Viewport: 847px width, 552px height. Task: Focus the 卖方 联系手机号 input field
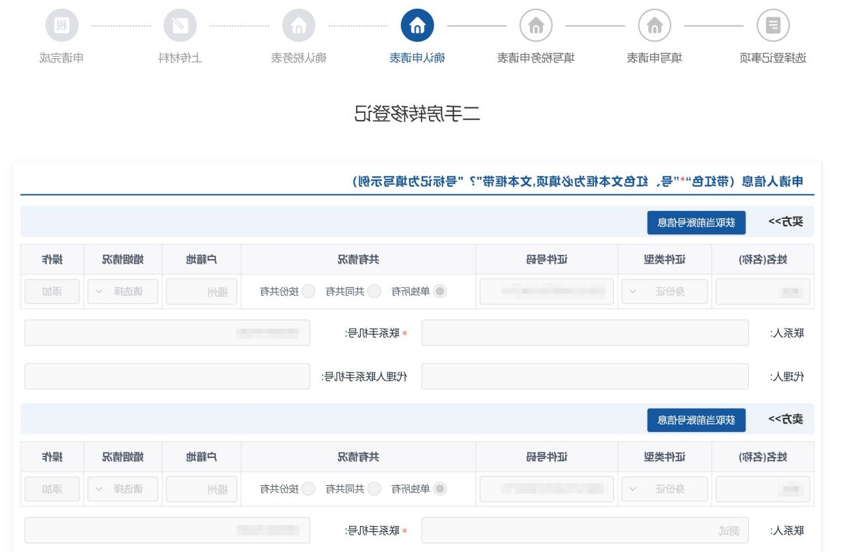click(167, 530)
